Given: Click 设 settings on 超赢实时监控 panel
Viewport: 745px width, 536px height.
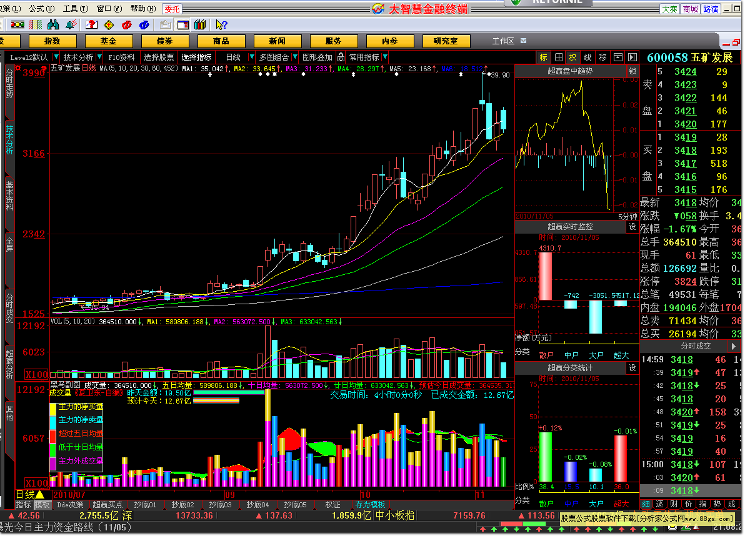Looking at the screenshot, I should click(632, 227).
